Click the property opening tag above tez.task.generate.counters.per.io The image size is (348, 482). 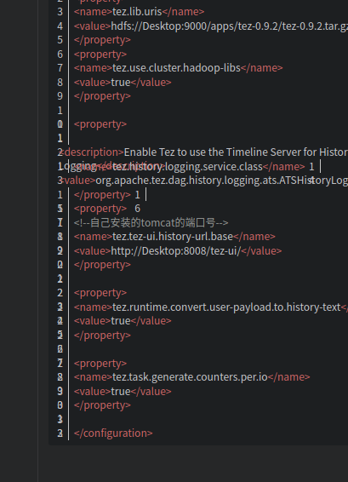coord(100,364)
